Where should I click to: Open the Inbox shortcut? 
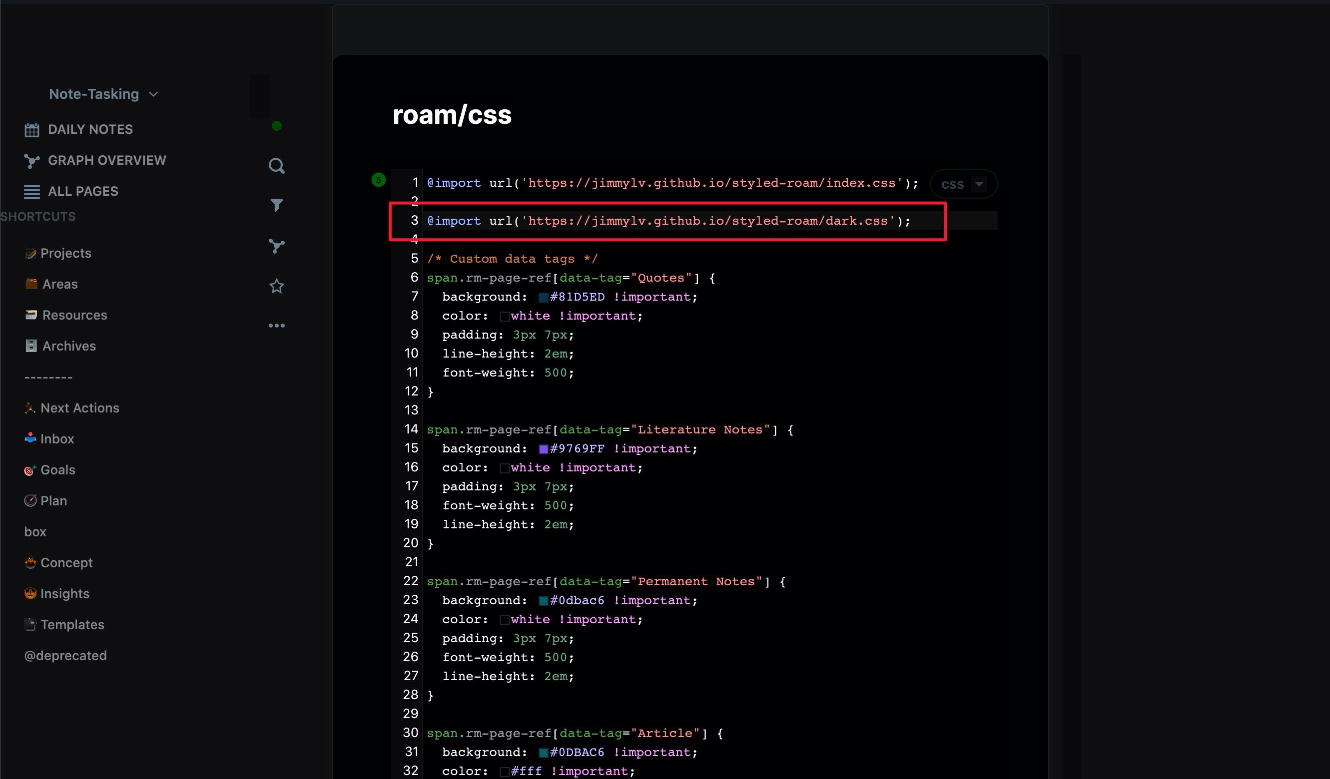click(x=57, y=439)
